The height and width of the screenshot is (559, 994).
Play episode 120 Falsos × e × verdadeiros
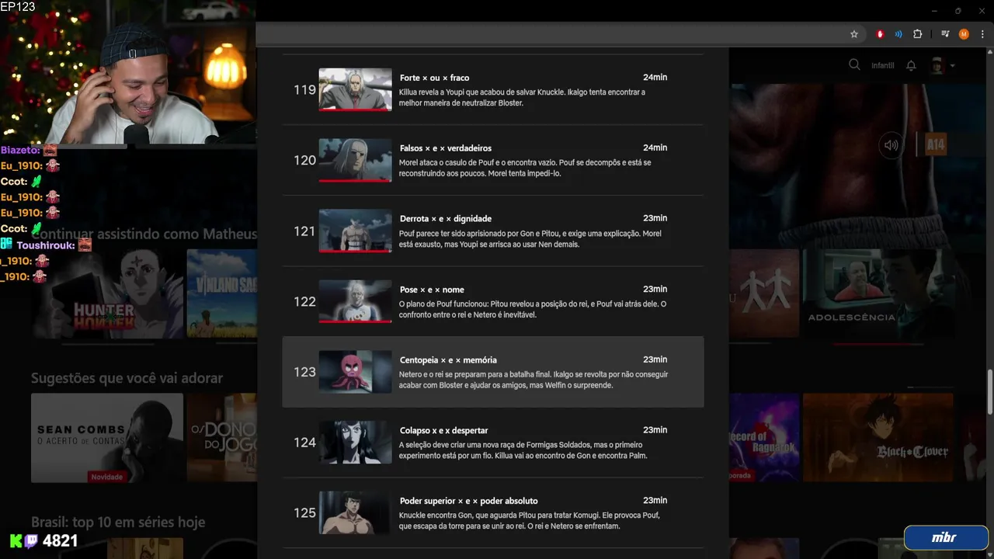tap(493, 160)
